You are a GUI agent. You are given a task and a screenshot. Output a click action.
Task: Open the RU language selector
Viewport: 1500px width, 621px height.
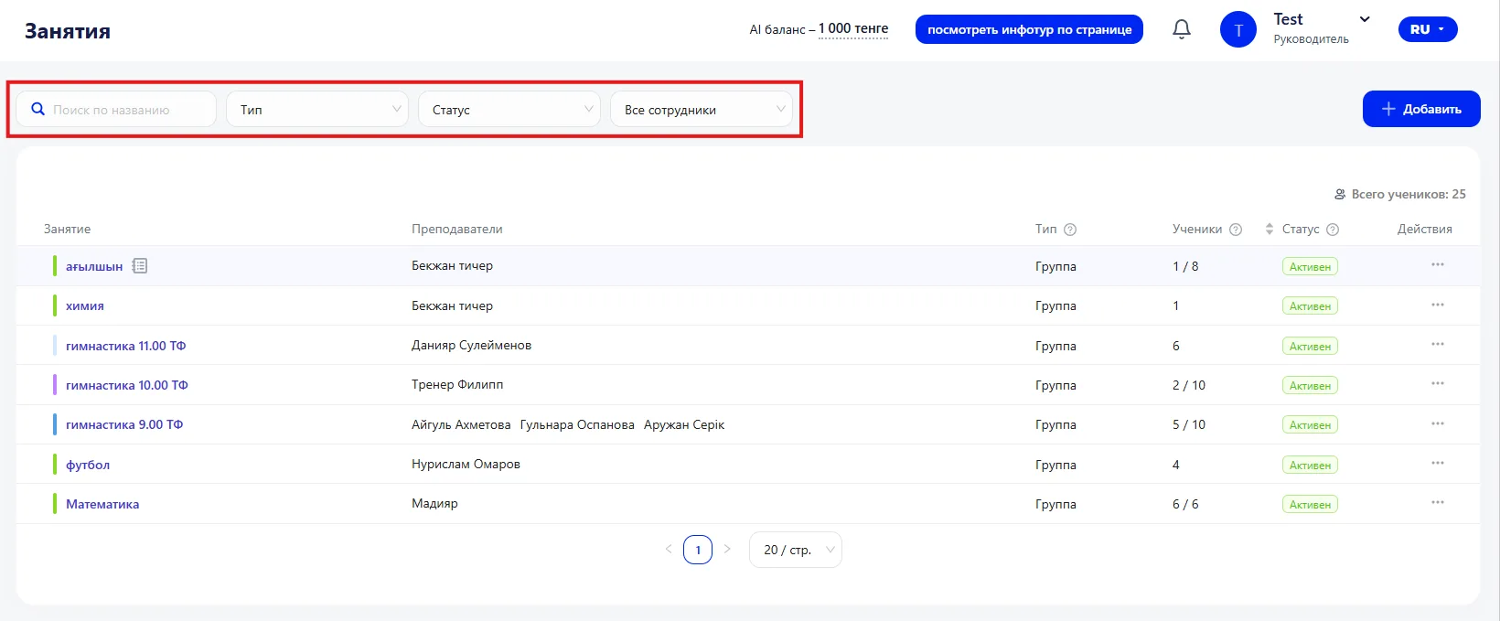[1428, 29]
